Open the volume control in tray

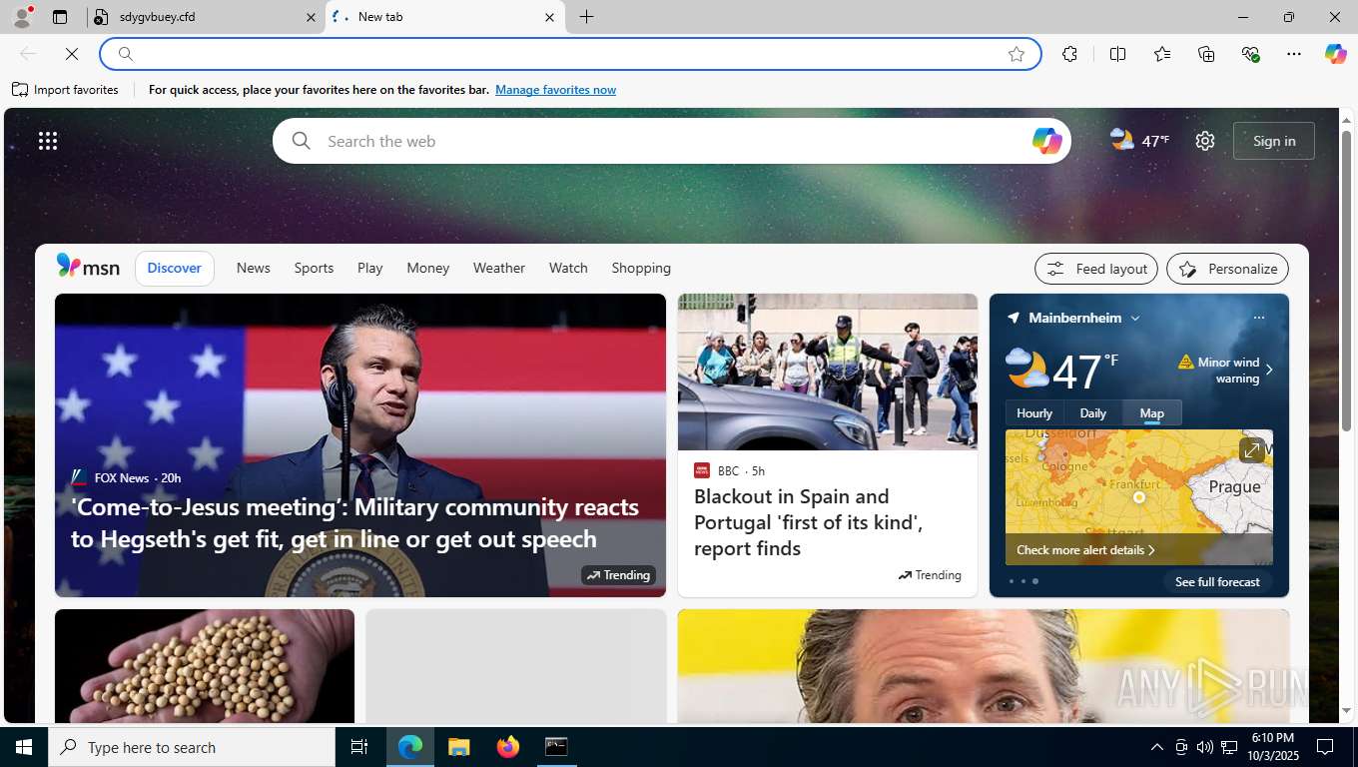[1204, 747]
